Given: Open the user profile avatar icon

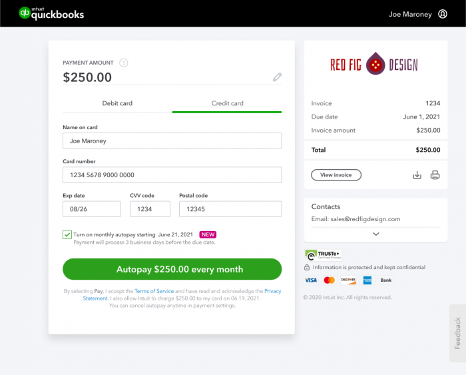Looking at the screenshot, I should pos(443,14).
